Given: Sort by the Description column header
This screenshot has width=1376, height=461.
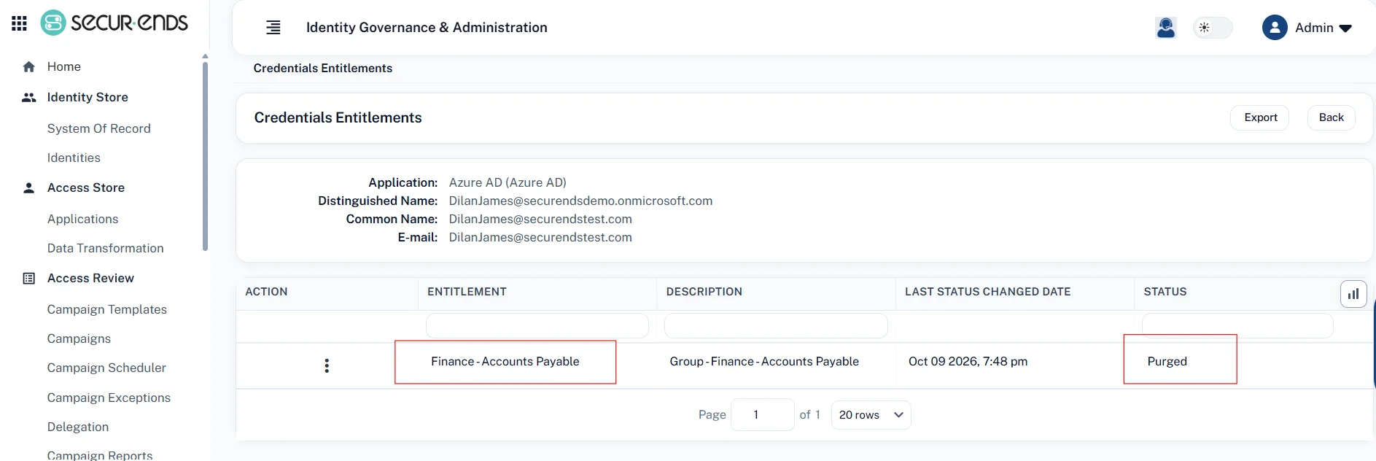Looking at the screenshot, I should coord(704,292).
